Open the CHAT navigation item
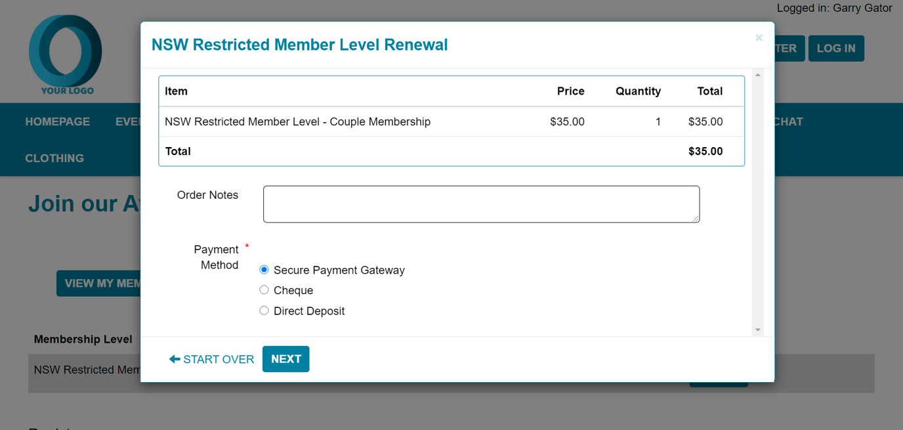 pos(790,121)
